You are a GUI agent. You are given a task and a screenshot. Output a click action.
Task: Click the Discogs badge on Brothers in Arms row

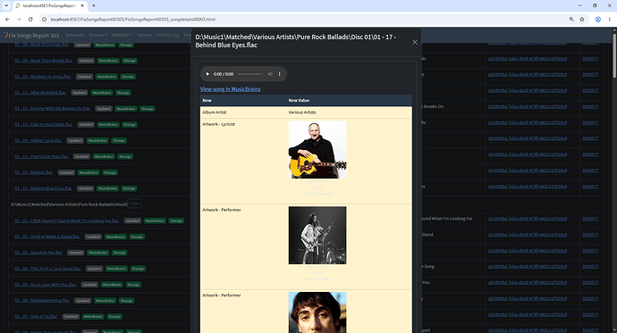[x=128, y=77]
